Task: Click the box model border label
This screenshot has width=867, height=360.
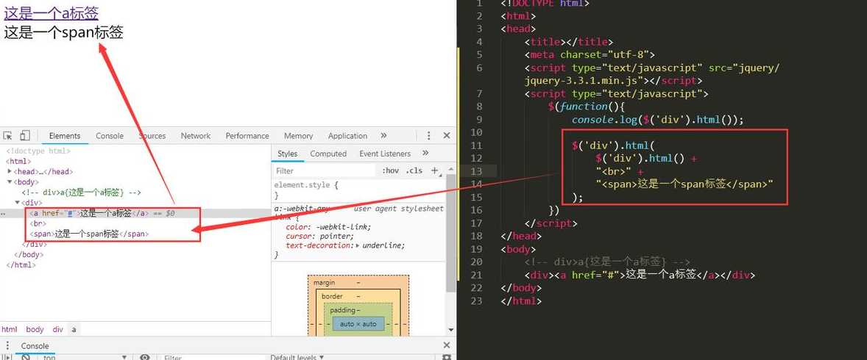Action: tap(332, 297)
